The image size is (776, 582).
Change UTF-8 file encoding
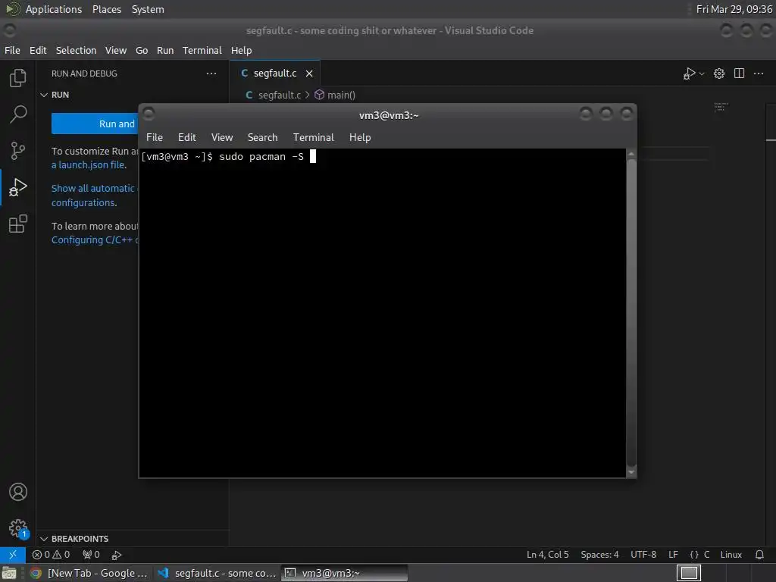point(643,555)
